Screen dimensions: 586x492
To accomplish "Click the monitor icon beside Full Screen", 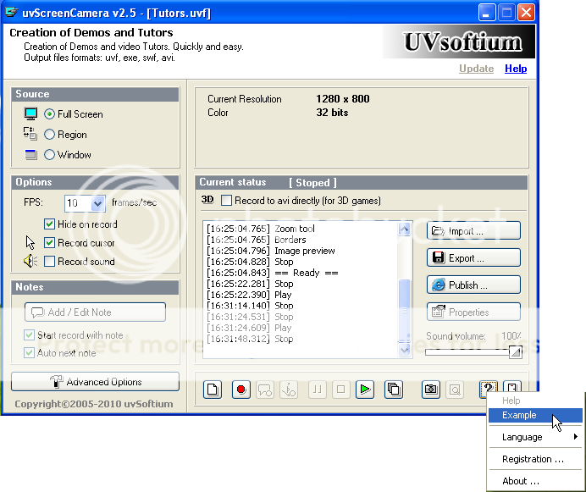I will click(x=30, y=113).
